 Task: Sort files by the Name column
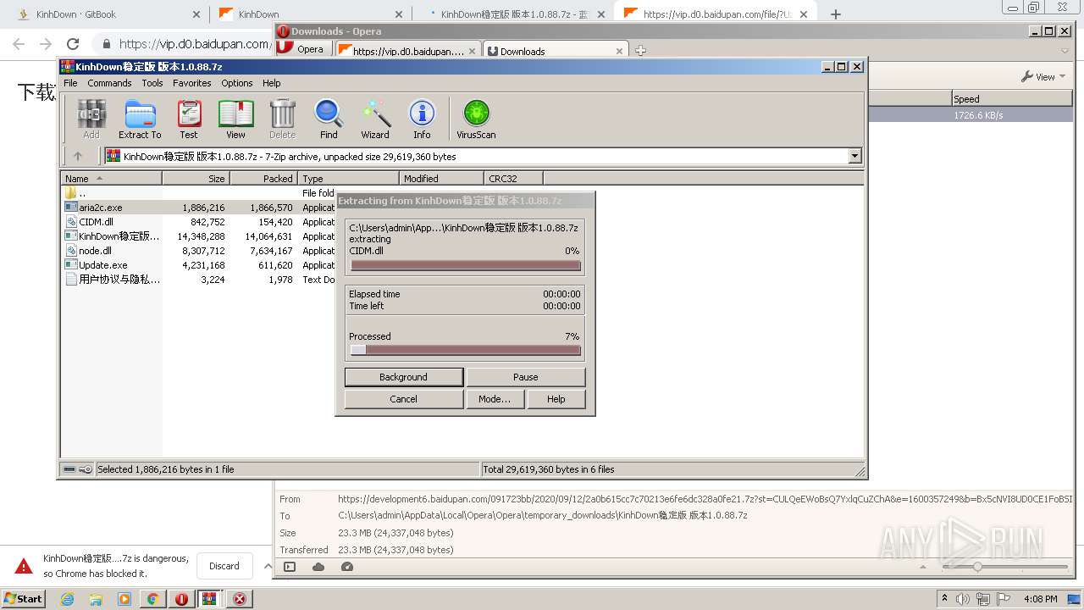[x=111, y=178]
